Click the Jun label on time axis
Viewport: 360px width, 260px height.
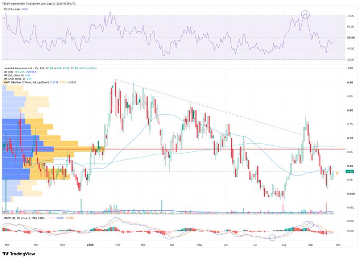(226, 245)
